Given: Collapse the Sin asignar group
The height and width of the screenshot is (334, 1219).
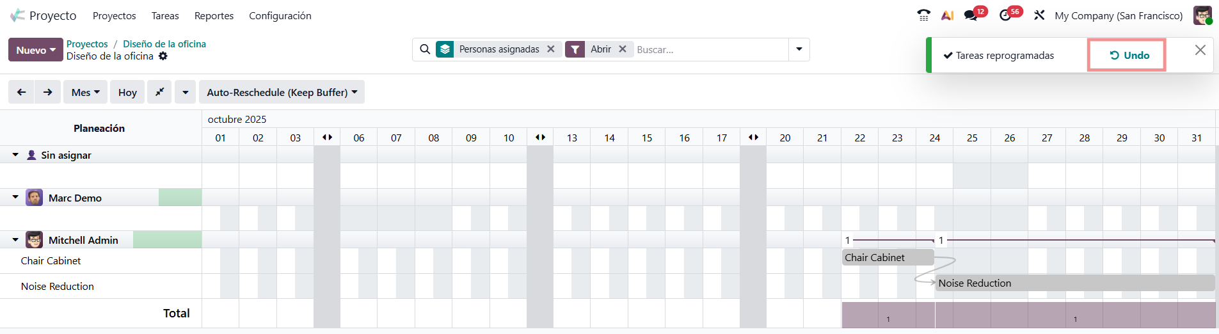Looking at the screenshot, I should click(15, 155).
